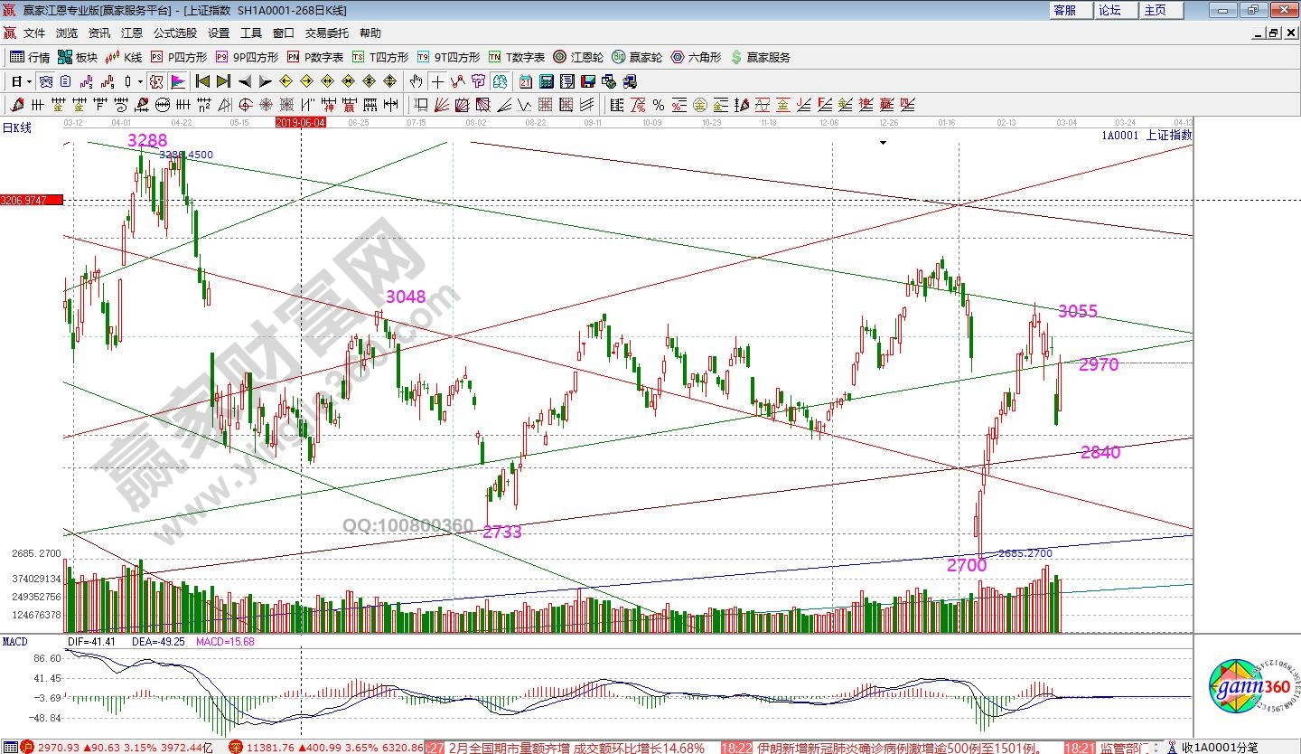1301x754 pixels.
Task: Open the 行情 market quotes view
Action: click(x=30, y=57)
